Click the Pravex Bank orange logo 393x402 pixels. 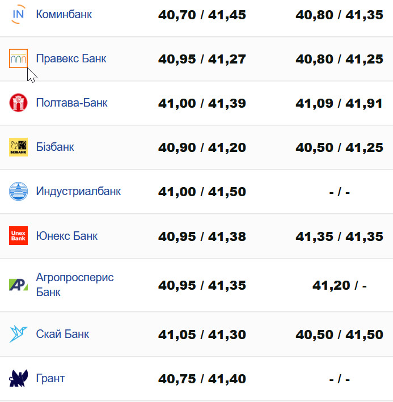pos(18,58)
